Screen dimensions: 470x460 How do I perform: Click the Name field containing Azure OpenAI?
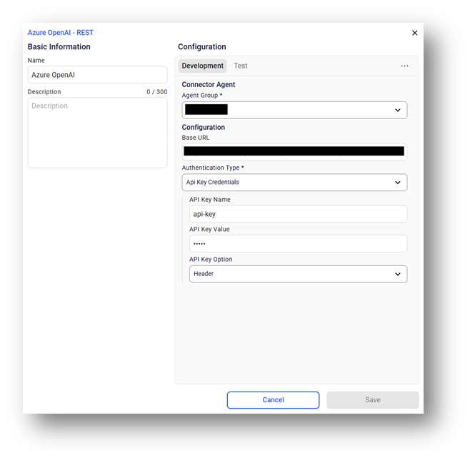tap(97, 75)
